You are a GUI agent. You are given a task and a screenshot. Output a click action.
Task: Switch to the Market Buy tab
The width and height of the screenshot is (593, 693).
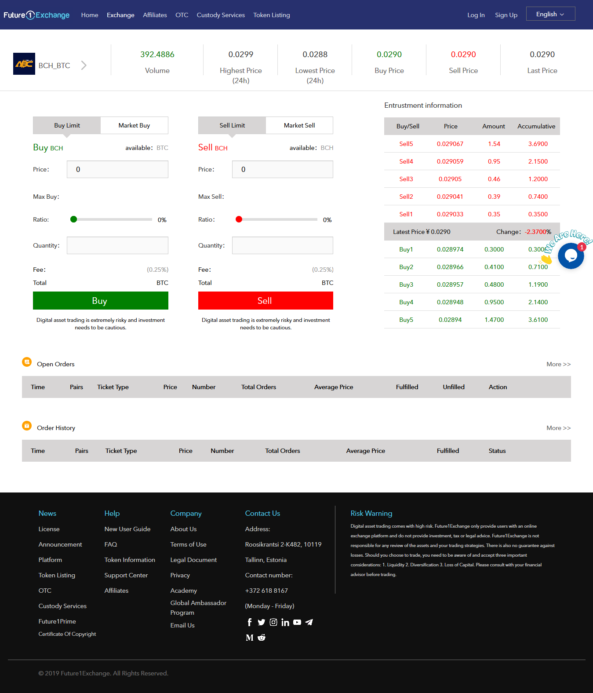tap(134, 125)
